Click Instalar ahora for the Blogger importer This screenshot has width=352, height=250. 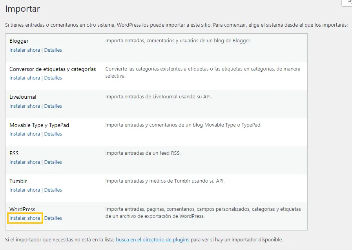(x=25, y=50)
